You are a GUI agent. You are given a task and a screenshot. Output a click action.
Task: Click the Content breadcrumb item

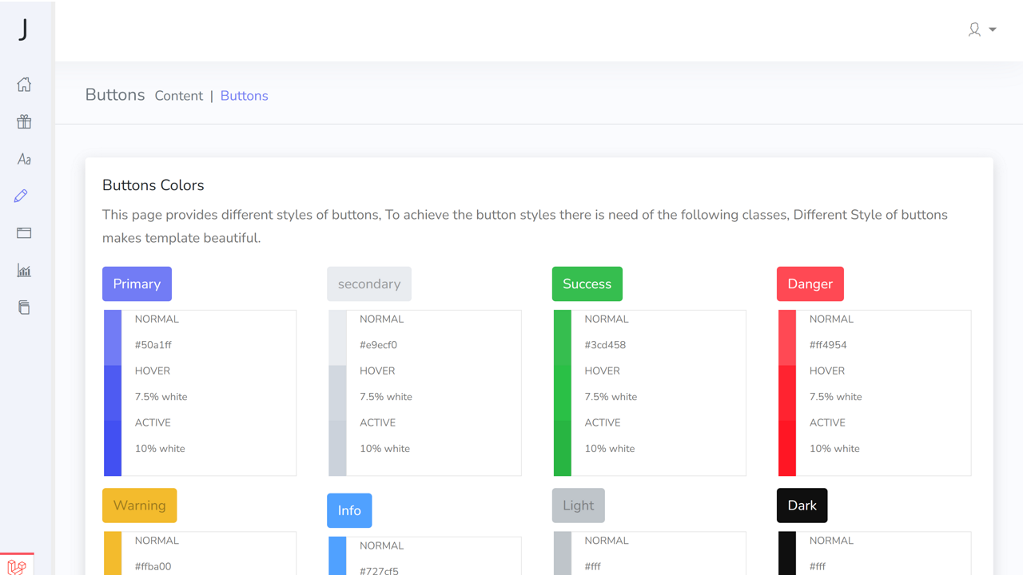(x=178, y=95)
